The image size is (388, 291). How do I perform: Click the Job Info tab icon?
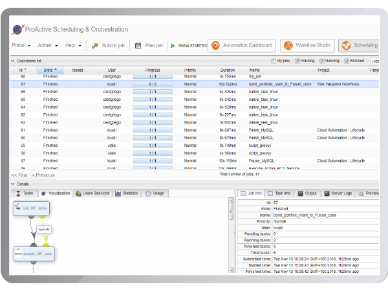pos(243,193)
